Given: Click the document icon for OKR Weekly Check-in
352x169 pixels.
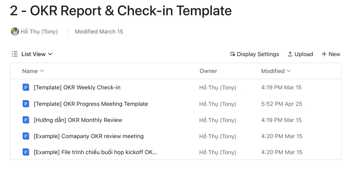Looking at the screenshot, I should click(26, 87).
